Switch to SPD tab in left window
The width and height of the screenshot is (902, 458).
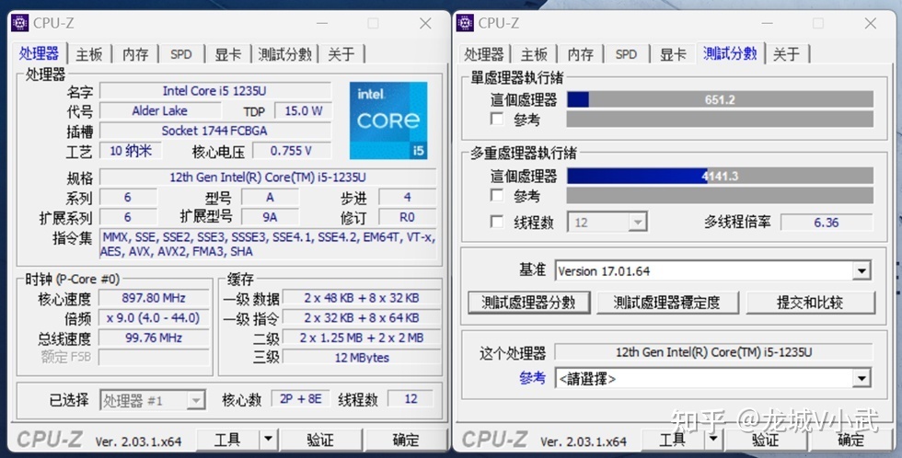point(181,54)
